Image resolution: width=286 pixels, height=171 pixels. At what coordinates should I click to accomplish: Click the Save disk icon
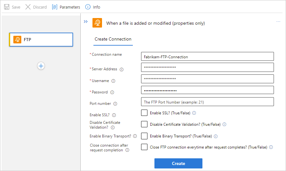7,7
